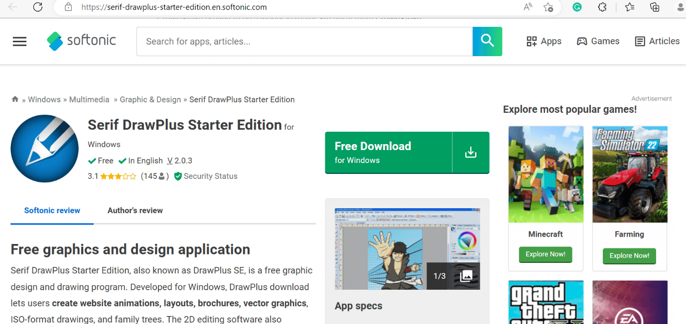Click the home breadcrumb icon
686x324 pixels.
(15, 99)
